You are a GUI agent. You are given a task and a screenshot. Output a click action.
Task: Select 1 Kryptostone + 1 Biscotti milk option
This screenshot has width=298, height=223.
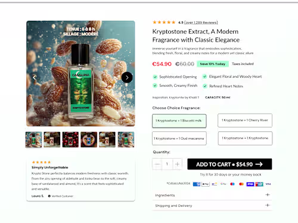click(x=179, y=121)
